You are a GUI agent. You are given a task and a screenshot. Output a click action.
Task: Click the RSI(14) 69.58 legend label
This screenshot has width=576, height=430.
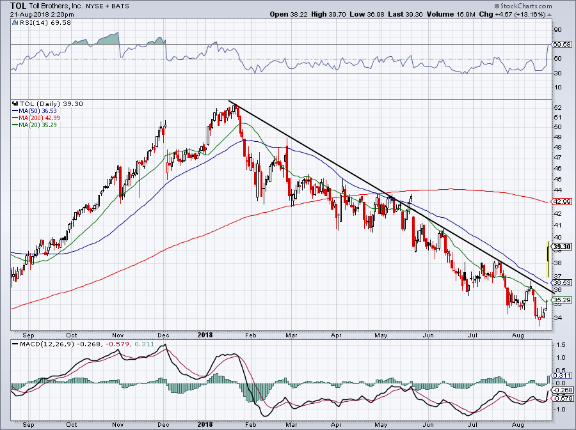(45, 22)
